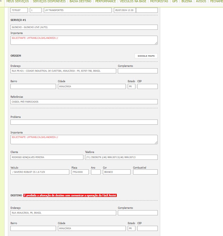
Task: Click the Referências field CASSOL PRÉ-FABRICADOS
Action: tap(84, 102)
